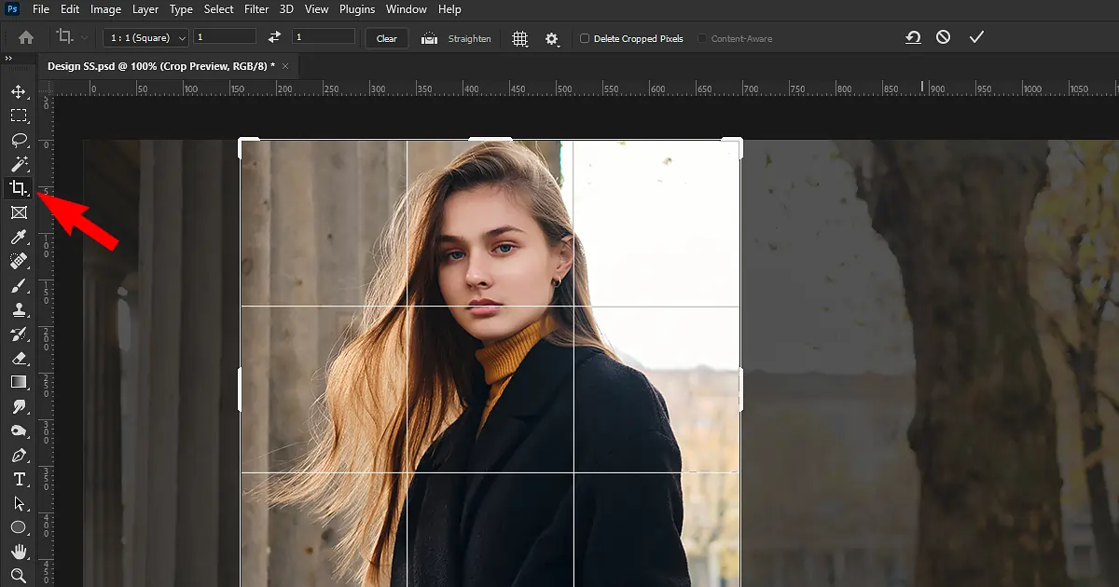Enable Delete Cropped Pixels checkbox
Image resolution: width=1119 pixels, height=587 pixels.
(x=585, y=39)
